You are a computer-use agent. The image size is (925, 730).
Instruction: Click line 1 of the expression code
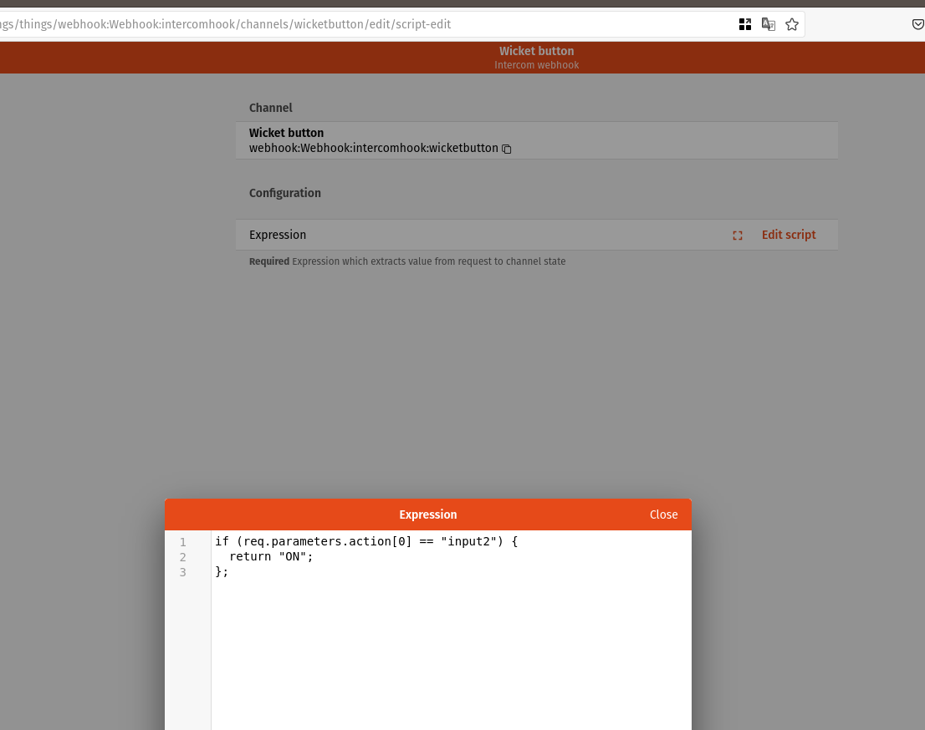tap(366, 541)
